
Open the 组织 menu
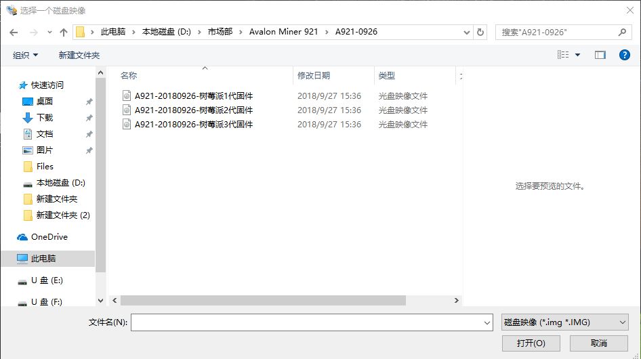click(x=25, y=55)
